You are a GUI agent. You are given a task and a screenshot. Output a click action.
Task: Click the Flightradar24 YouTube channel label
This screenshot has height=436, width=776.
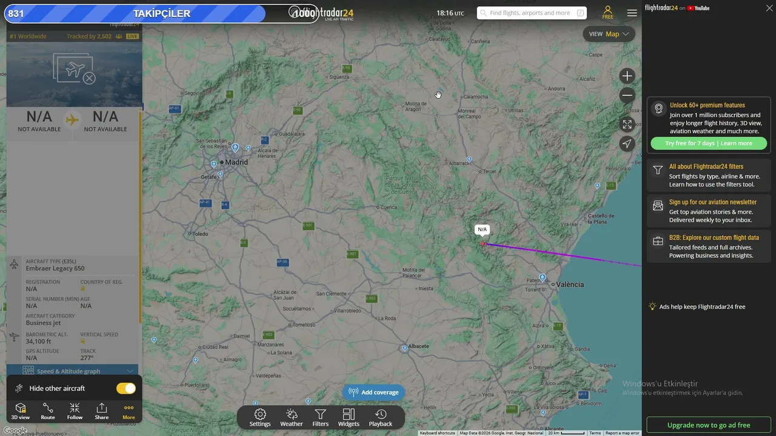tap(677, 8)
